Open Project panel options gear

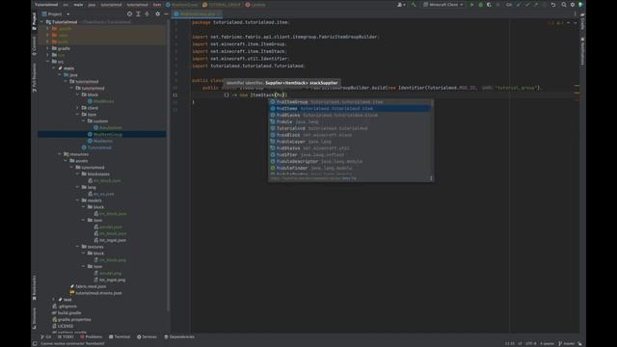point(158,13)
